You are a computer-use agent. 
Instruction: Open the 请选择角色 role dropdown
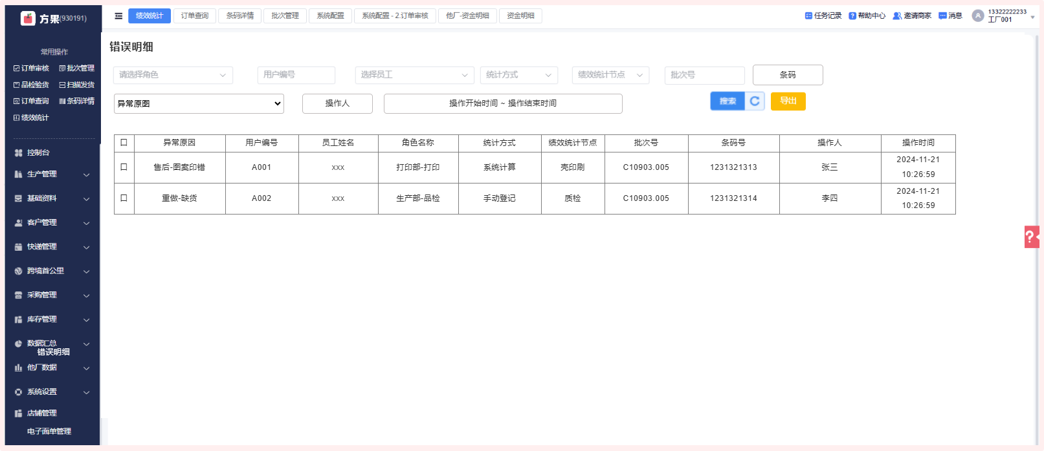point(172,75)
